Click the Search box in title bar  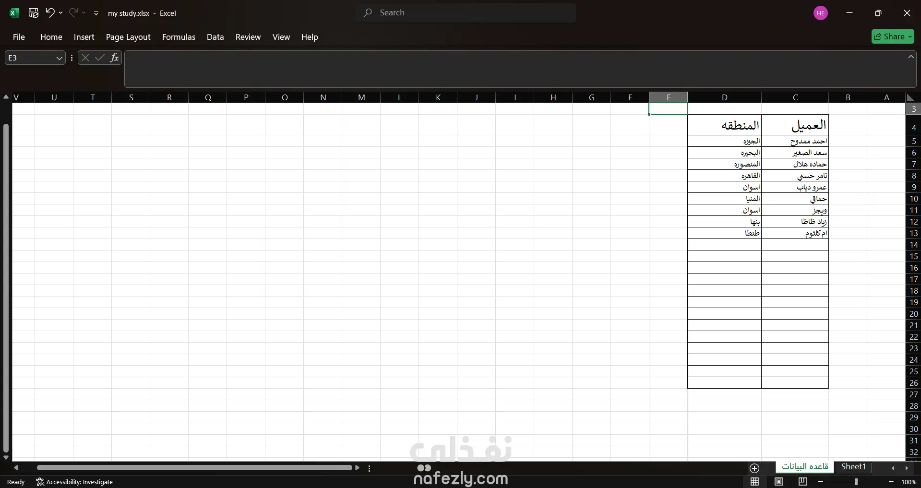point(466,13)
